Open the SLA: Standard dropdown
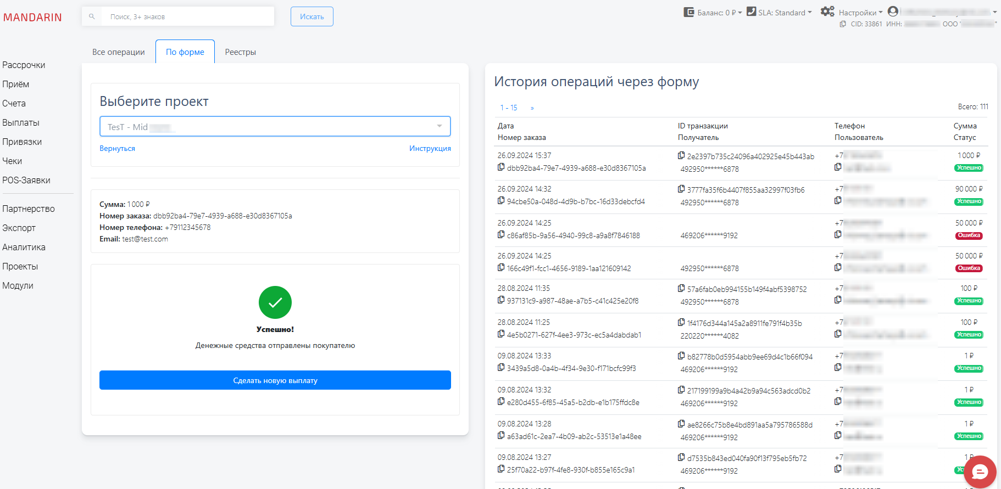 (779, 13)
